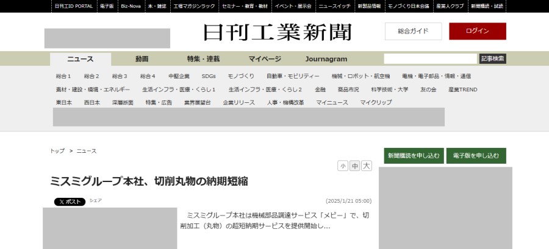Screen dimensions: 549x249
Task: Open 生活インフラ・医療・くらし２ category
Action: (x=265, y=89)
